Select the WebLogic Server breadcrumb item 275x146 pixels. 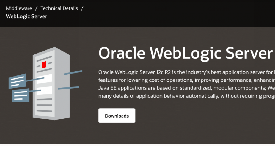click(x=26, y=16)
